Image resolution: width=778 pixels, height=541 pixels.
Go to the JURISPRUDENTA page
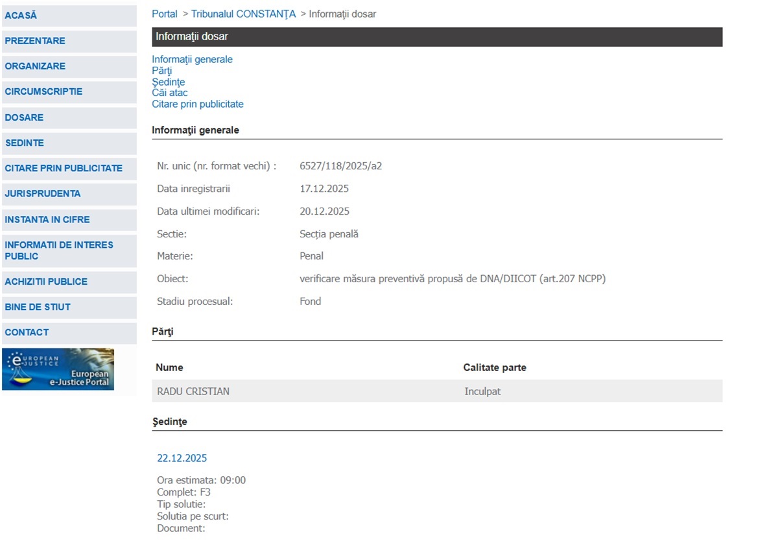[43, 193]
